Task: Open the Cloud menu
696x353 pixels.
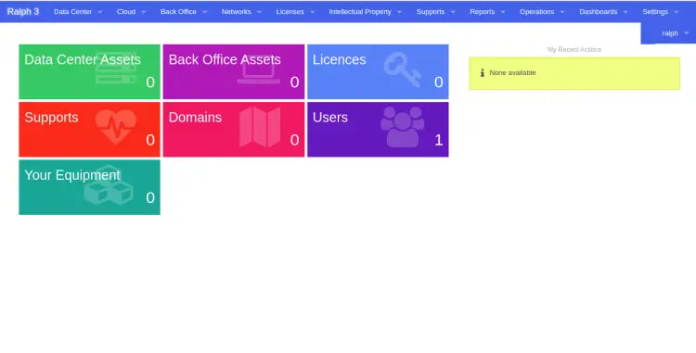Action: [x=131, y=11]
